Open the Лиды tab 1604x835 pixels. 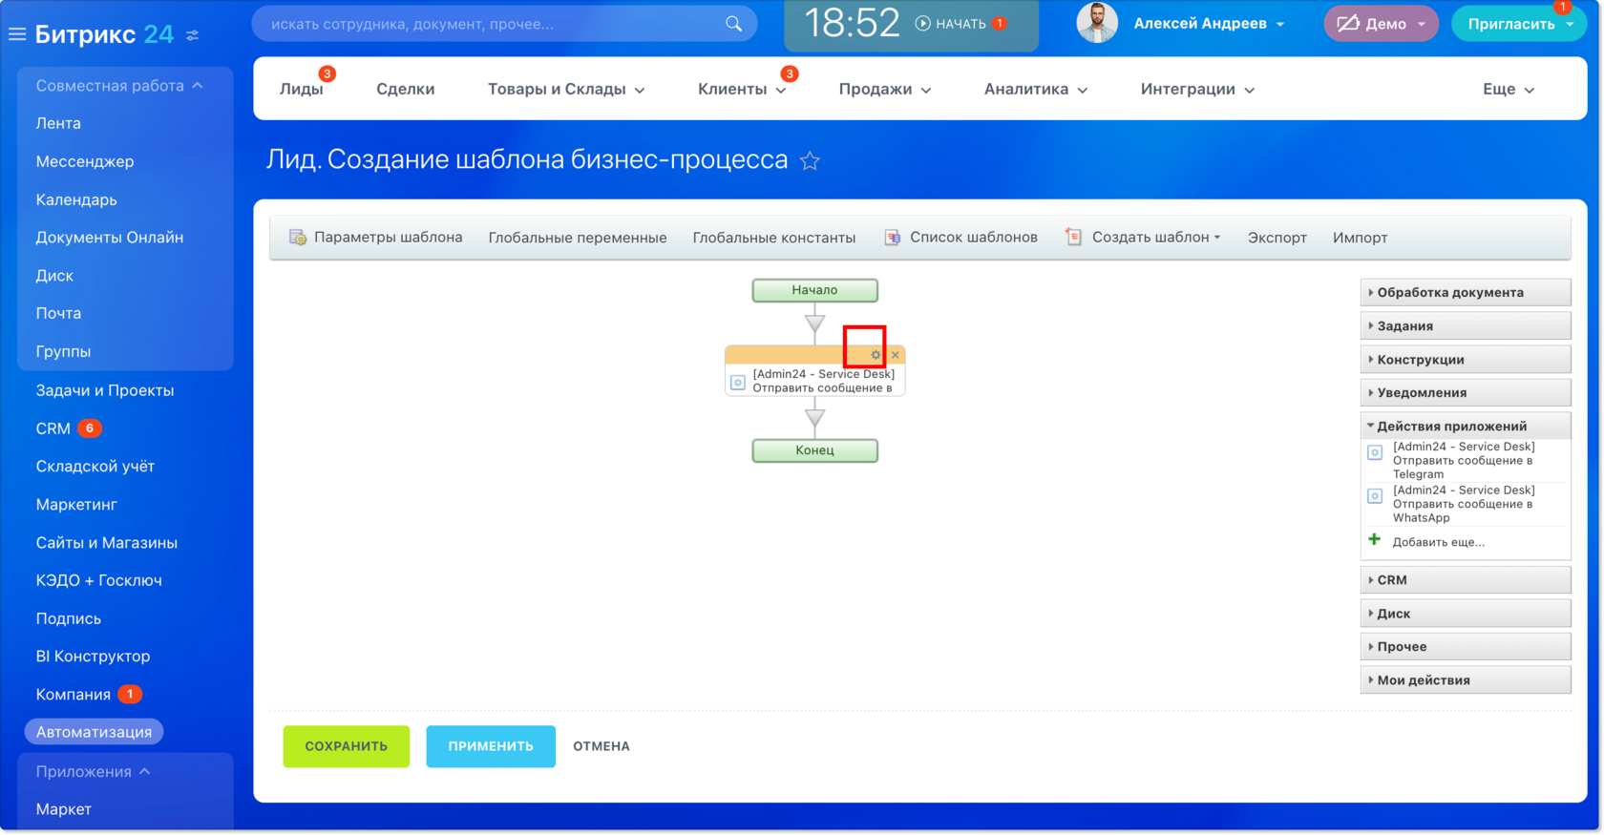click(302, 90)
